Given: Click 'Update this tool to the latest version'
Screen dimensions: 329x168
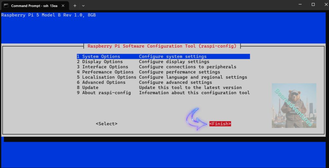Looking at the screenshot, I should (190, 87).
